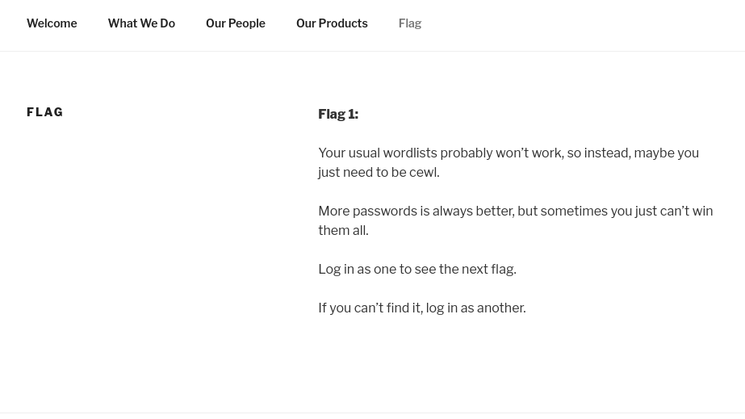The image size is (745, 419).
Task: Click the "Log in as one" sentence
Action: click(x=416, y=270)
